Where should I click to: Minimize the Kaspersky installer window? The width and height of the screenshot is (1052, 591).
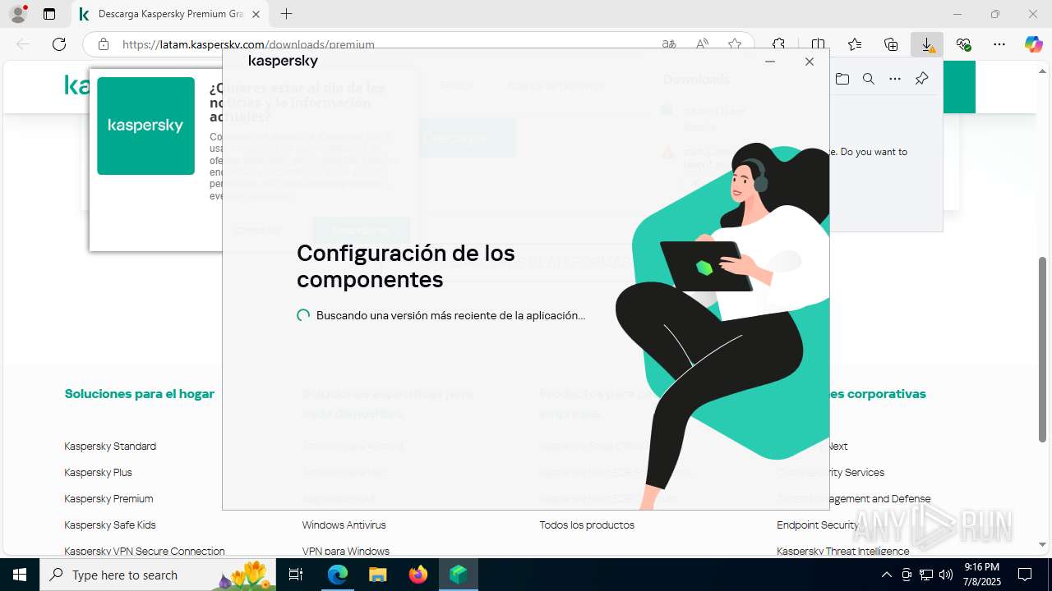(770, 62)
